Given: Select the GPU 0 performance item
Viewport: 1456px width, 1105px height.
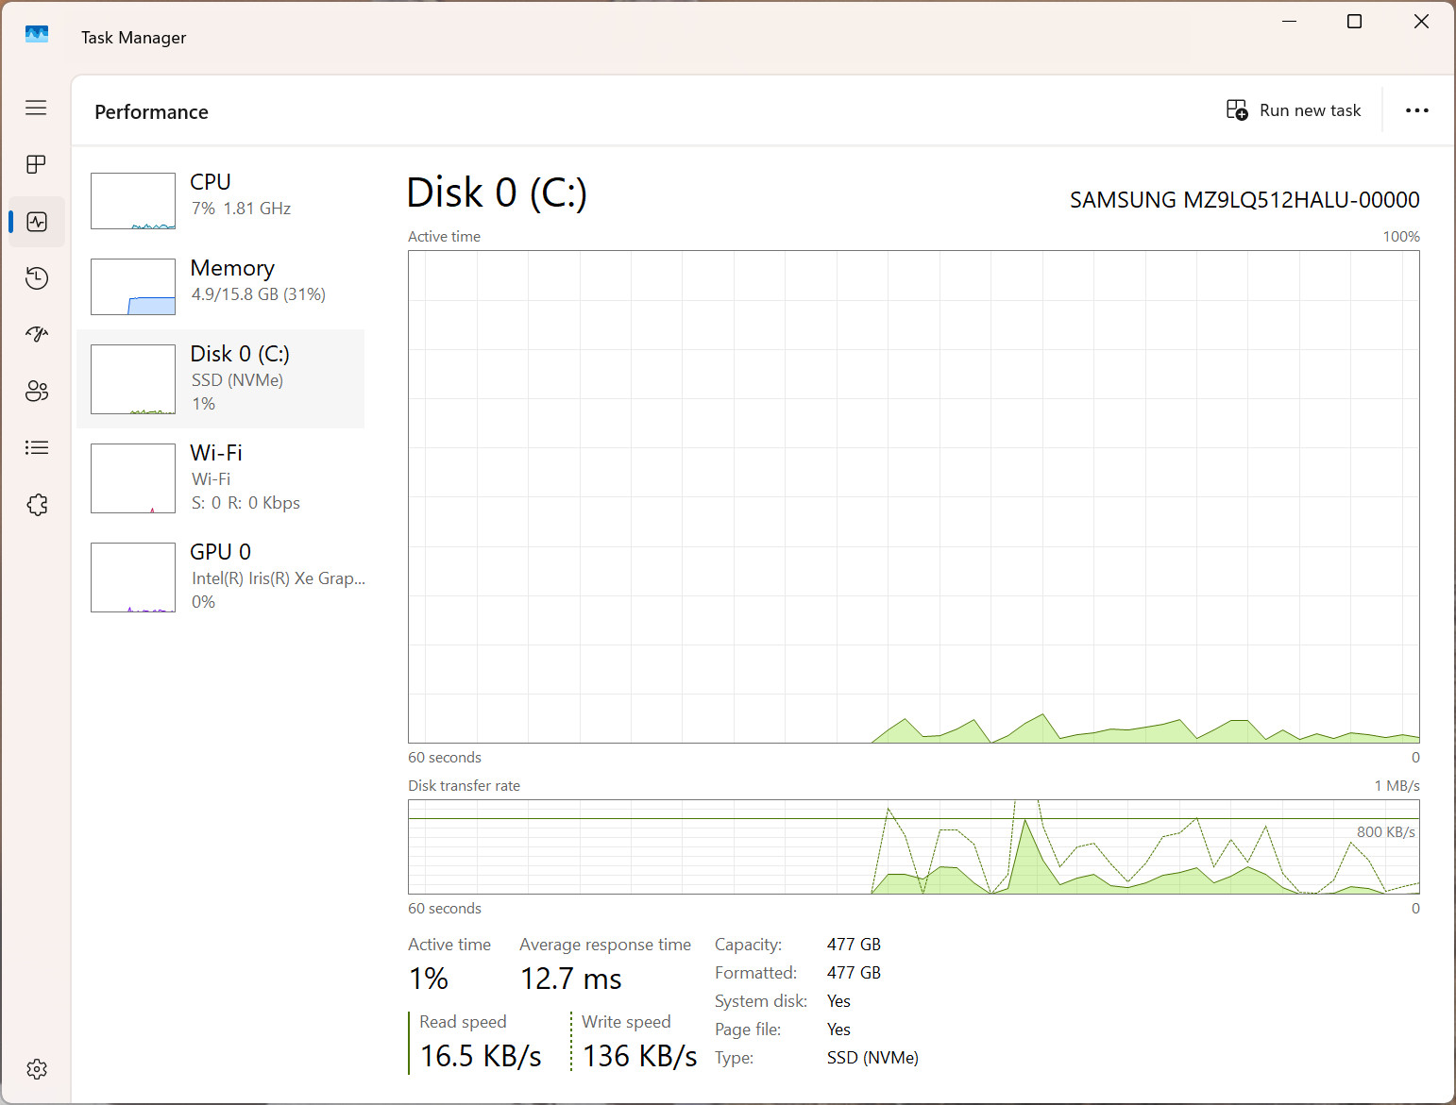Looking at the screenshot, I should pyautogui.click(x=220, y=577).
